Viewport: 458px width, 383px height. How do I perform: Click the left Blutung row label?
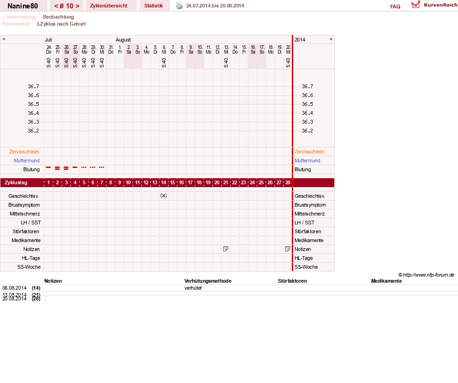31,169
